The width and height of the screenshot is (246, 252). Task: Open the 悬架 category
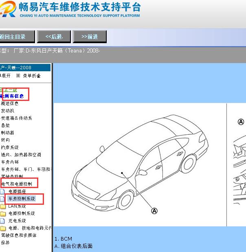tap(5, 125)
